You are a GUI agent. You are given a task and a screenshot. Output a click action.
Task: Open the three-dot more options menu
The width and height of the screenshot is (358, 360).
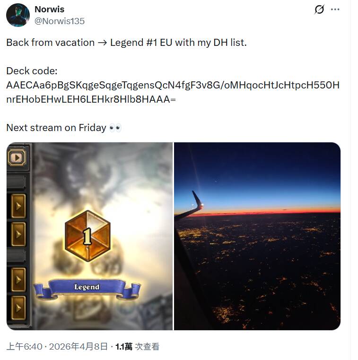335,9
